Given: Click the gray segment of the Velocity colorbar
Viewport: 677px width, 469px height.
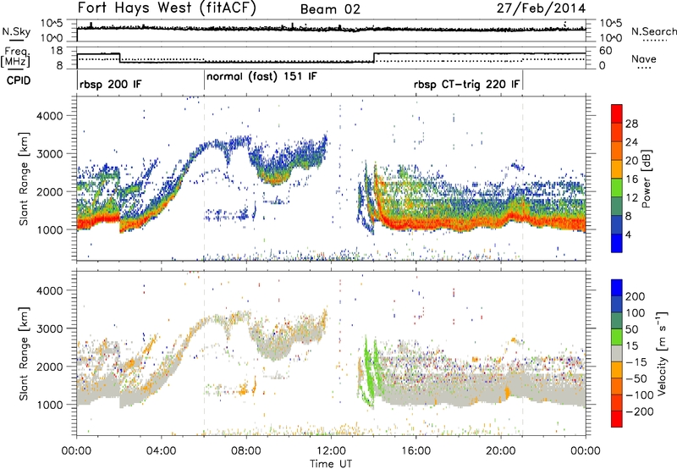Looking at the screenshot, I should [617, 353].
